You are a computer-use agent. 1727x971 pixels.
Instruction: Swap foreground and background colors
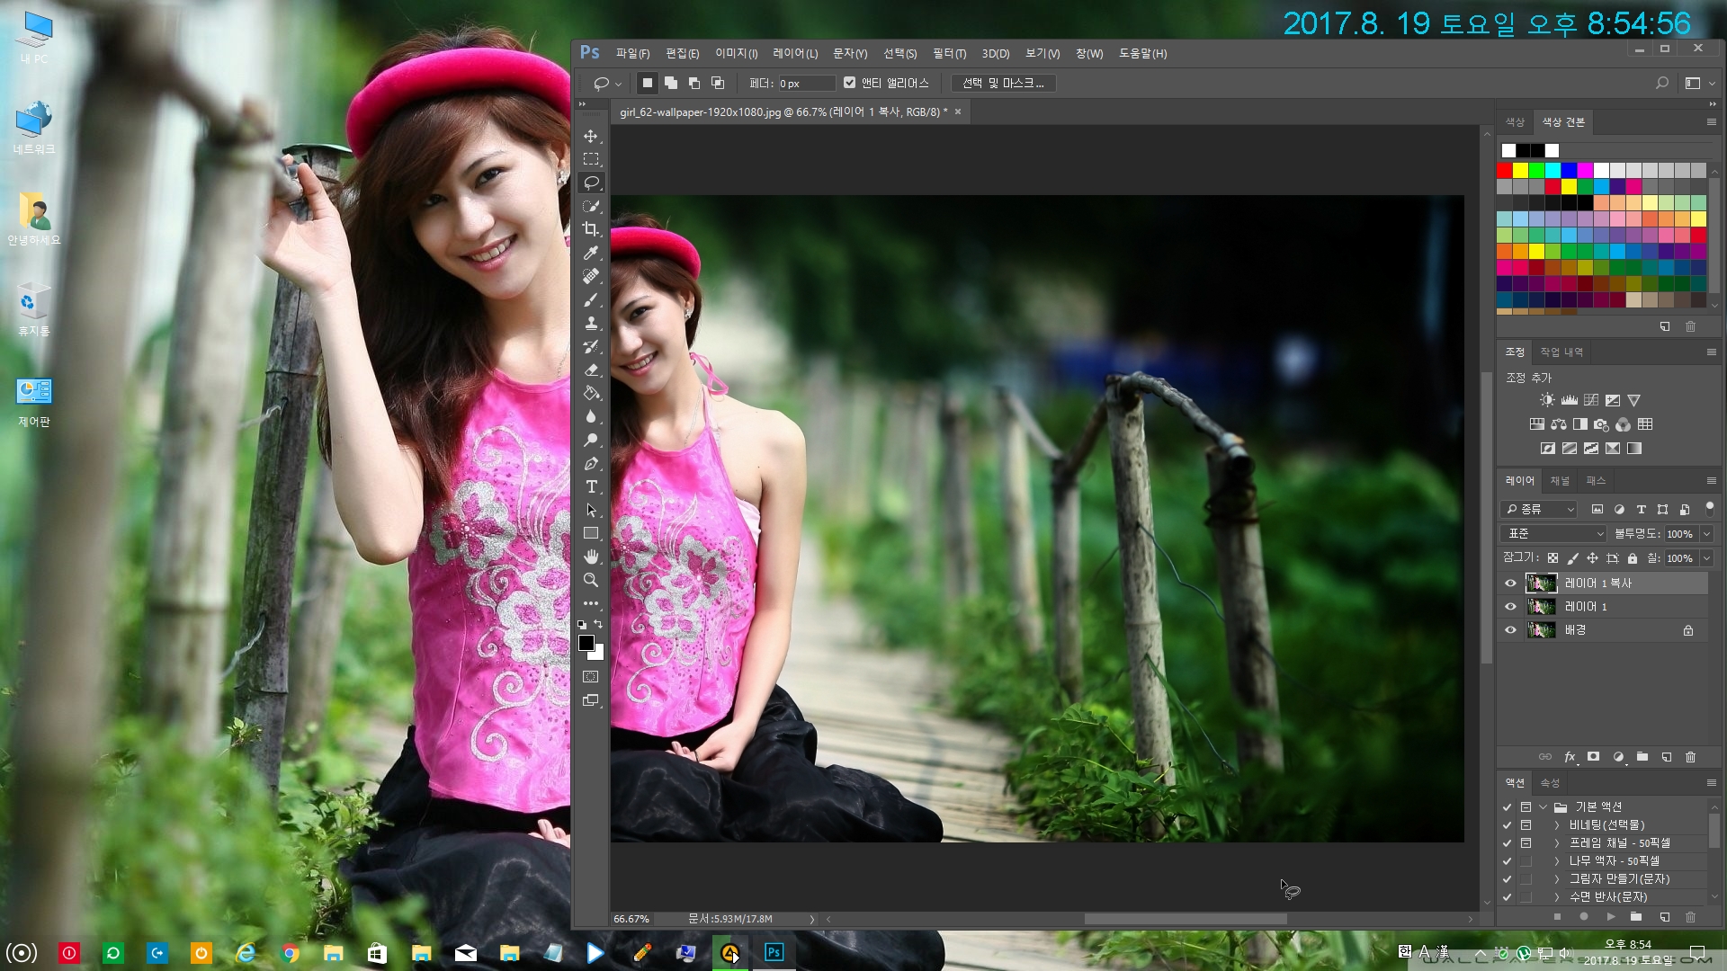point(598,624)
